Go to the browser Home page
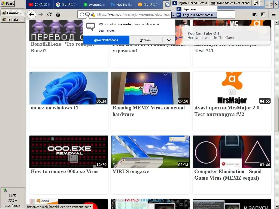The height and width of the screenshot is (209, 279). 58,14
